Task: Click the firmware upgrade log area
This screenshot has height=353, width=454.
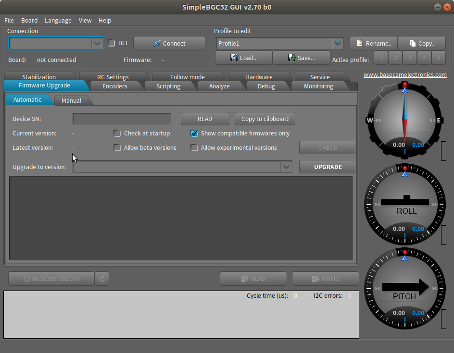Action: (x=181, y=218)
